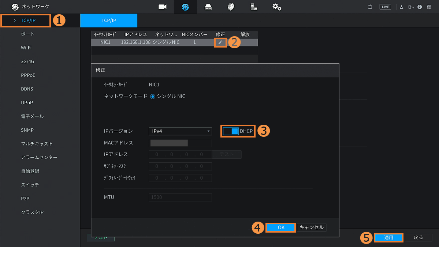
Task: Click the OK button in the dialog
Action: click(x=281, y=227)
